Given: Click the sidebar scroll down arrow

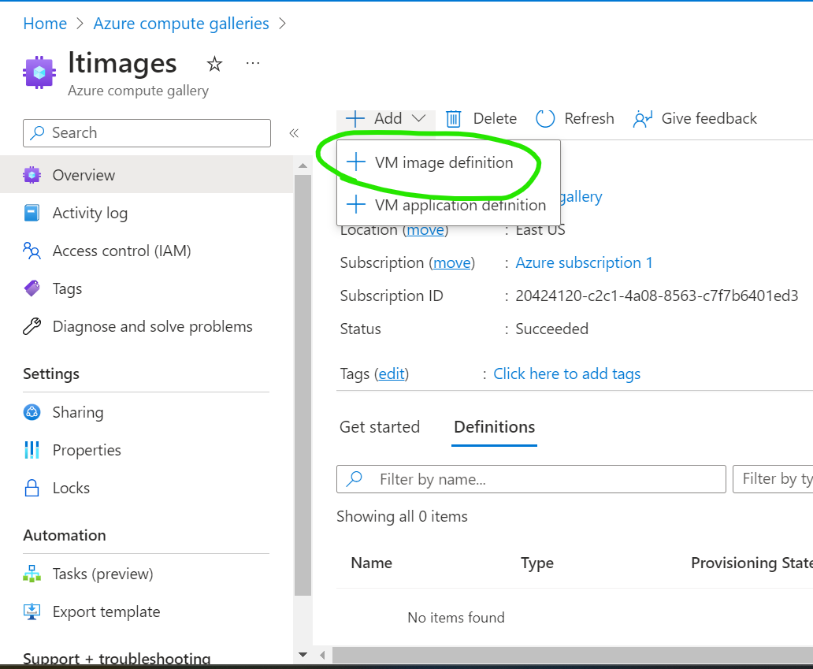Looking at the screenshot, I should 303,655.
